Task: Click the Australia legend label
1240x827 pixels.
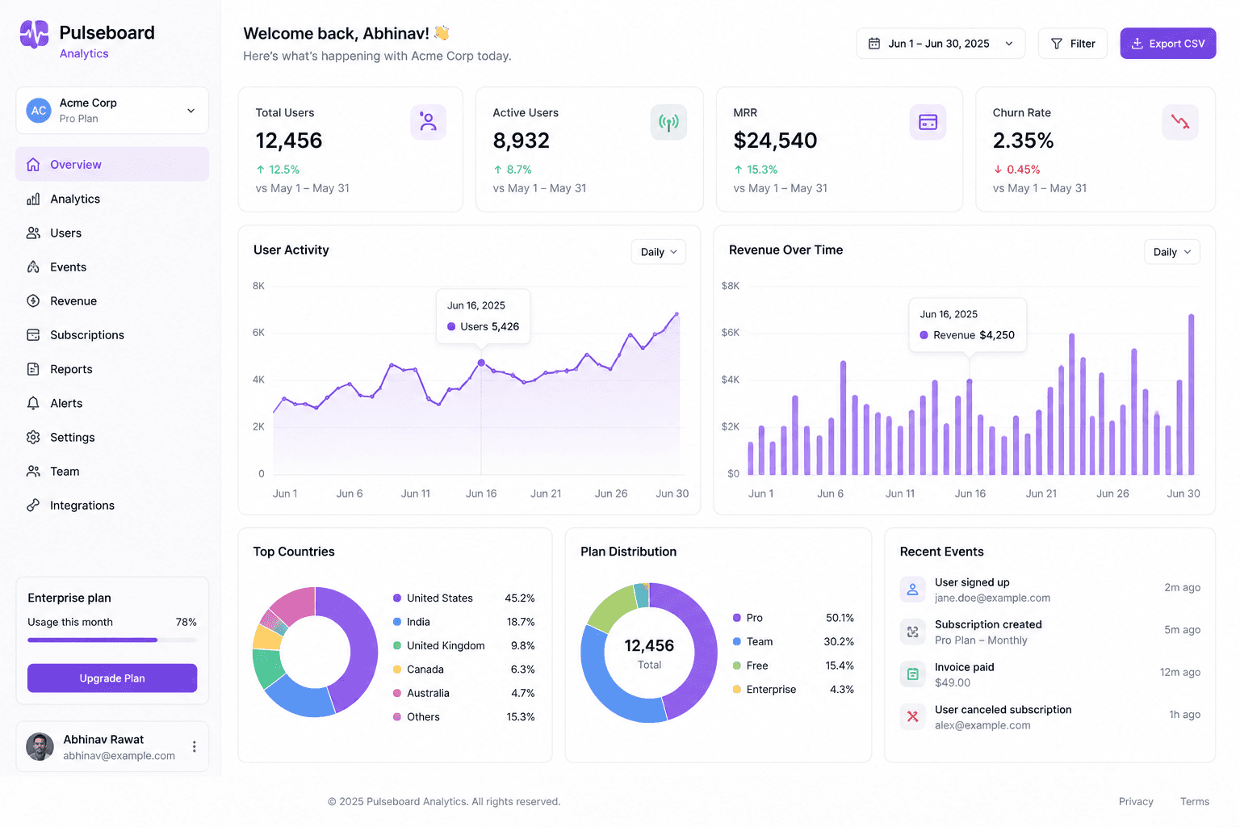Action: 428,693
